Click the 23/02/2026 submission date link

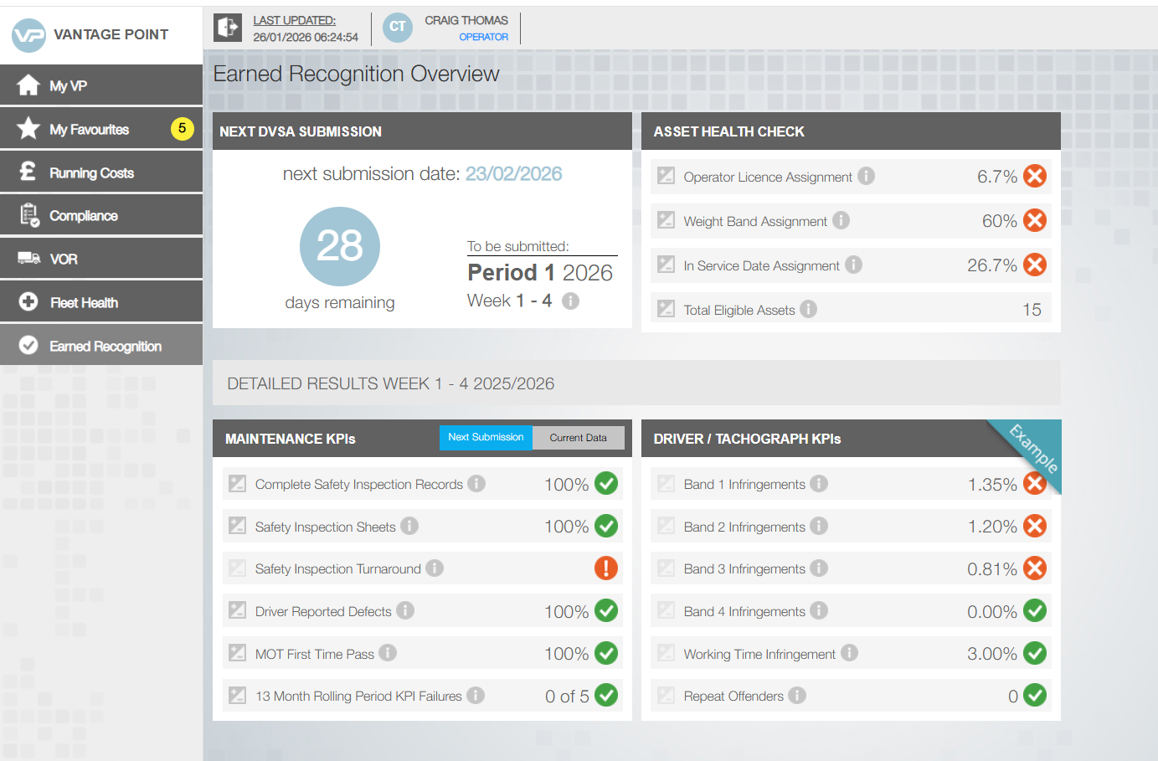pos(513,174)
